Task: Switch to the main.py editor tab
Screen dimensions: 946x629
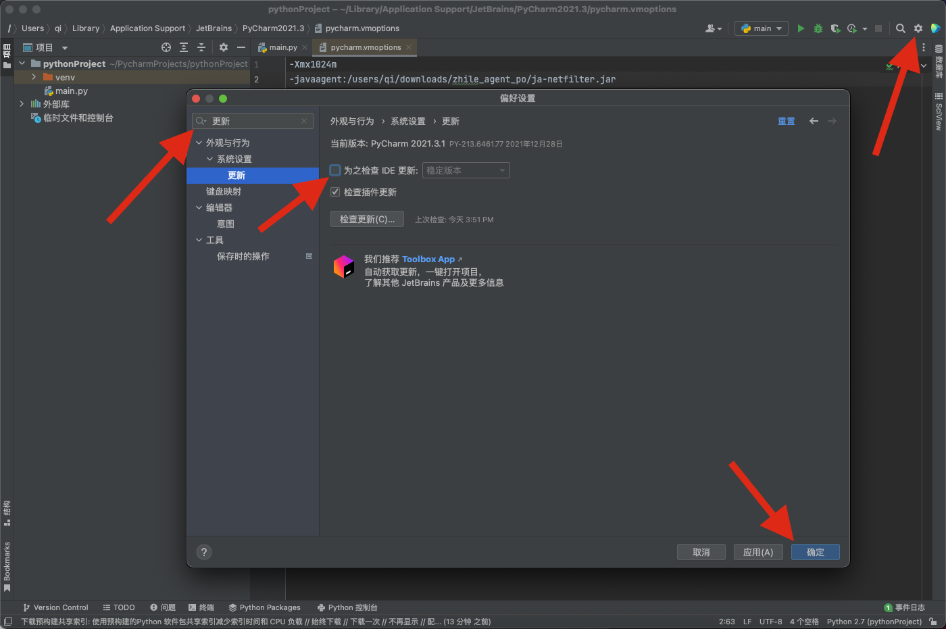Action: tap(282, 47)
